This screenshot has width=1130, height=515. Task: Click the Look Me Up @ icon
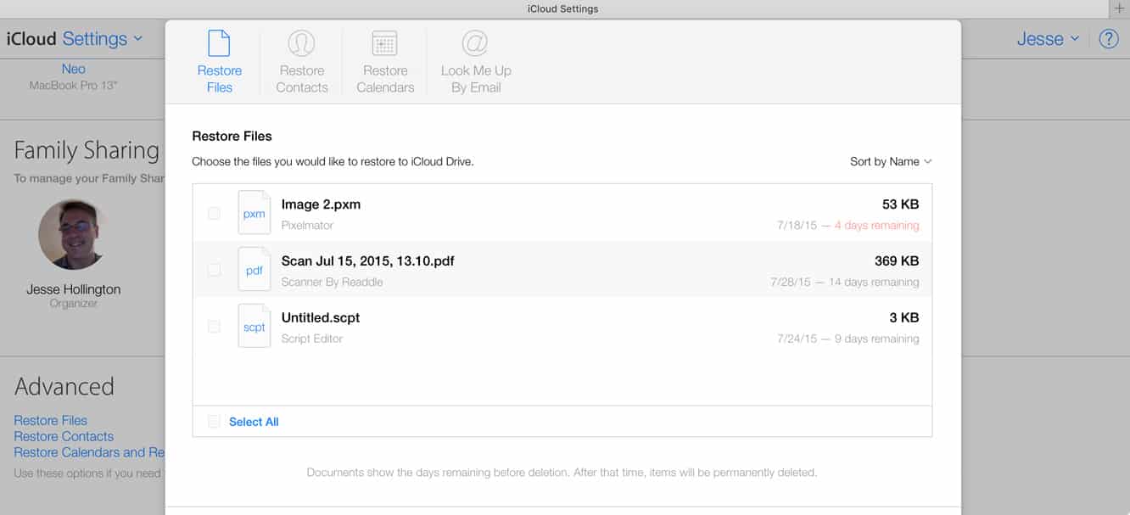click(x=475, y=43)
